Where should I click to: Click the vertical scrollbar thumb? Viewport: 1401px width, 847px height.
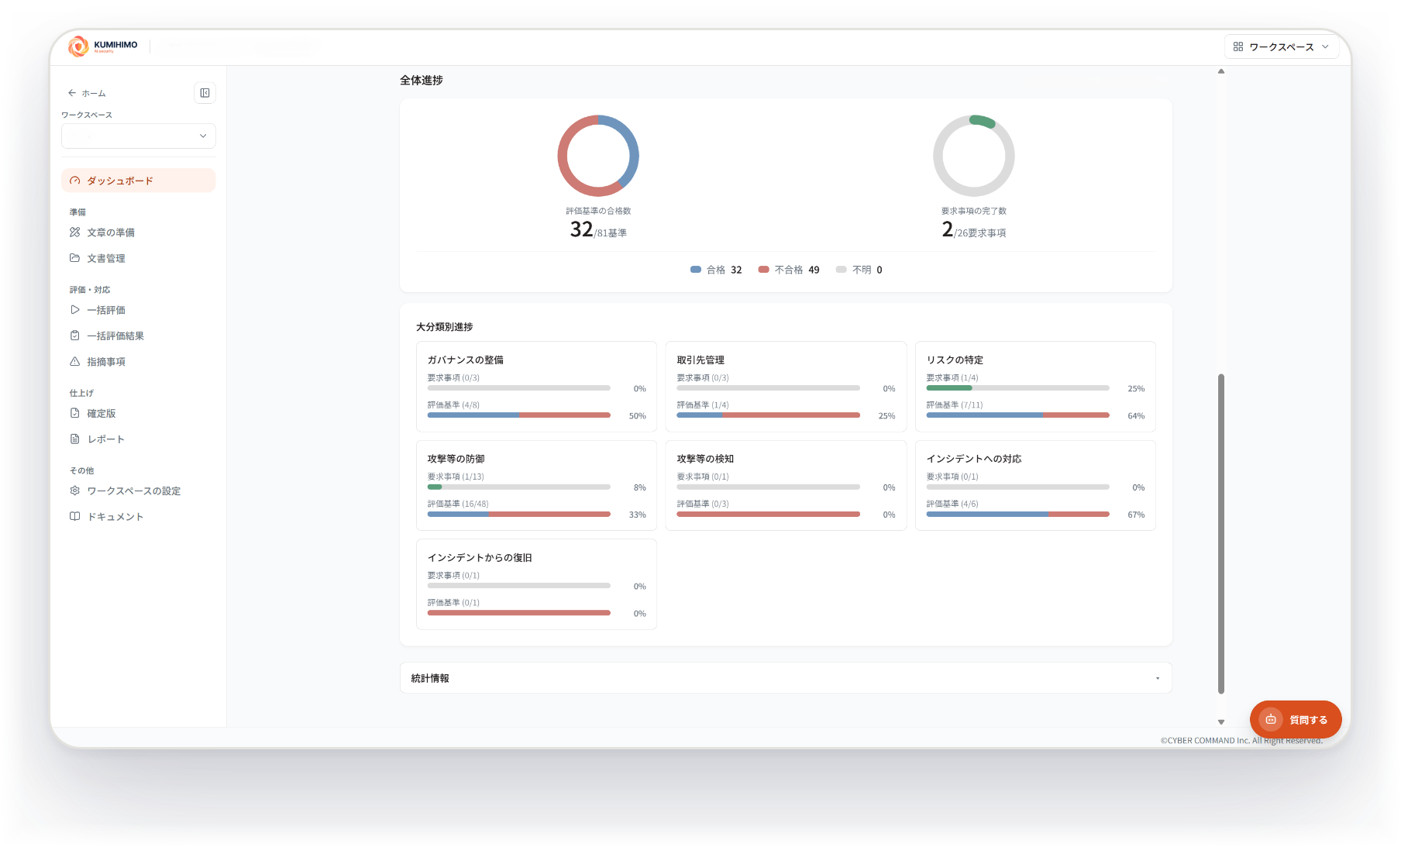(1221, 533)
